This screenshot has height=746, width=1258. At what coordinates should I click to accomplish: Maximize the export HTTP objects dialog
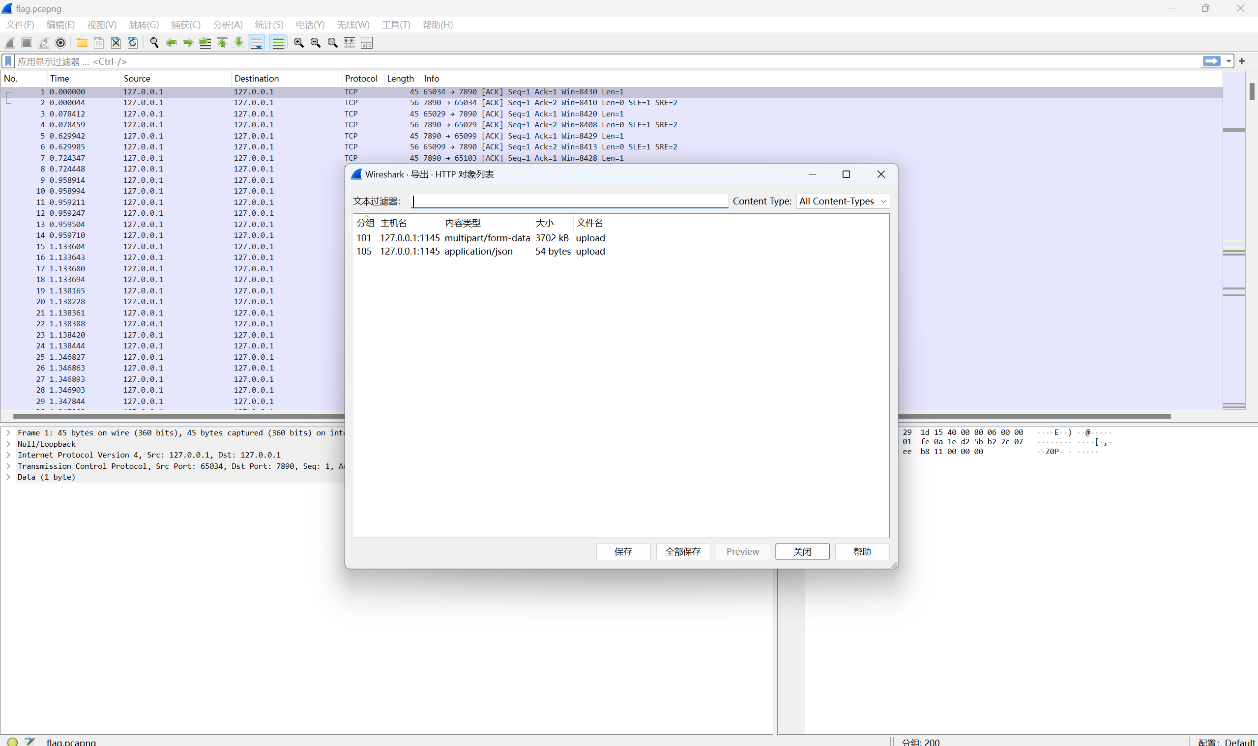(846, 174)
